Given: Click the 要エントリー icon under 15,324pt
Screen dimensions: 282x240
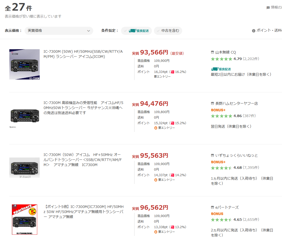Looking at the screenshot, I should [156, 128].
